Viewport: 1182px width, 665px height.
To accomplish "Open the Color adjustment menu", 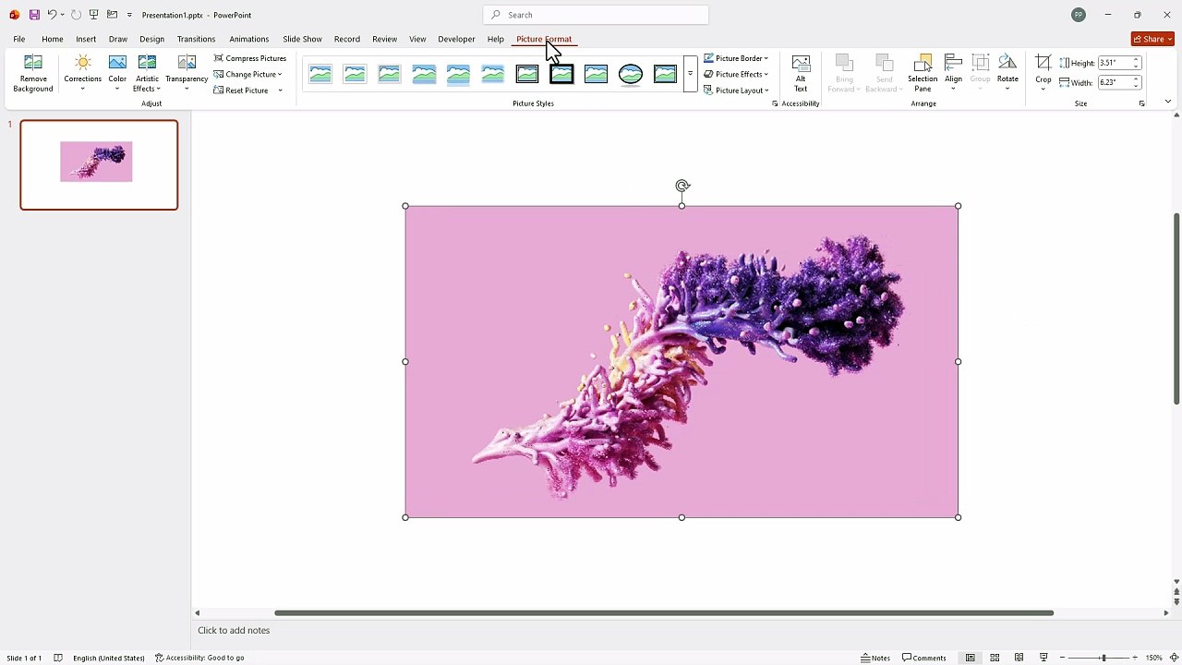I will pos(117,74).
